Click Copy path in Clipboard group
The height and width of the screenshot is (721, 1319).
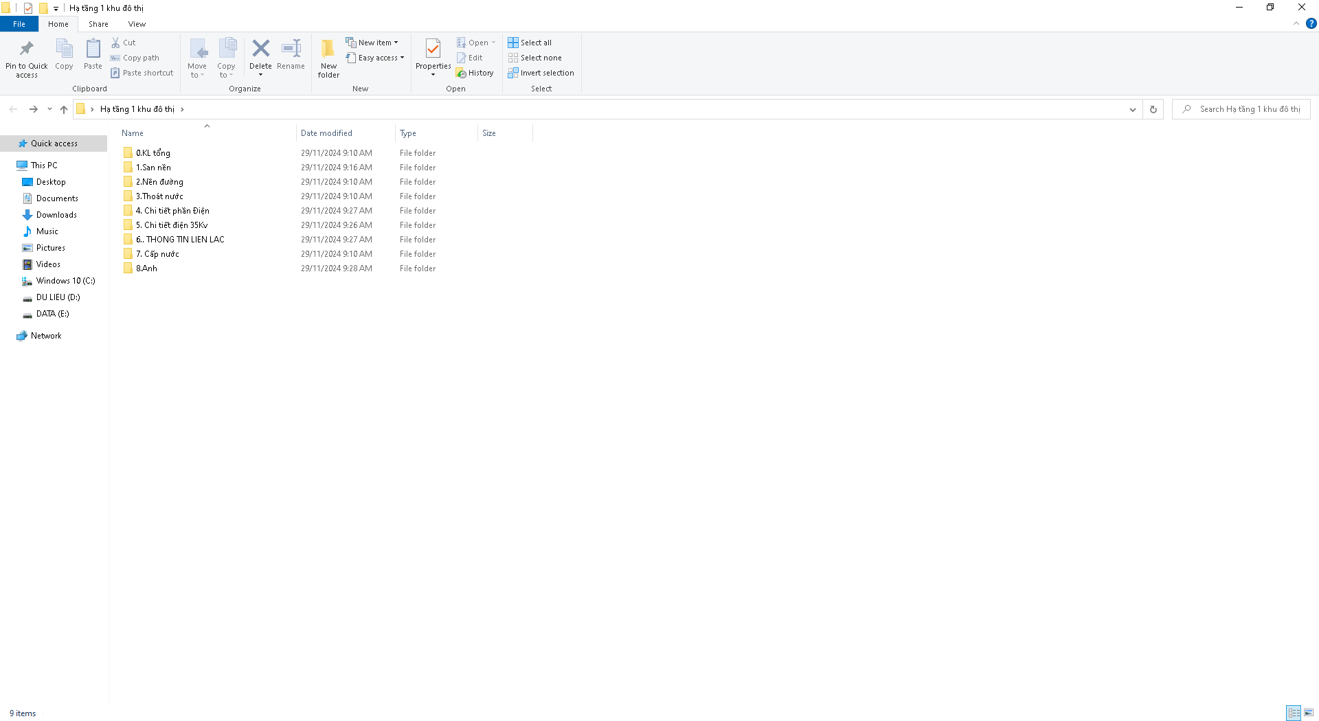pos(135,58)
